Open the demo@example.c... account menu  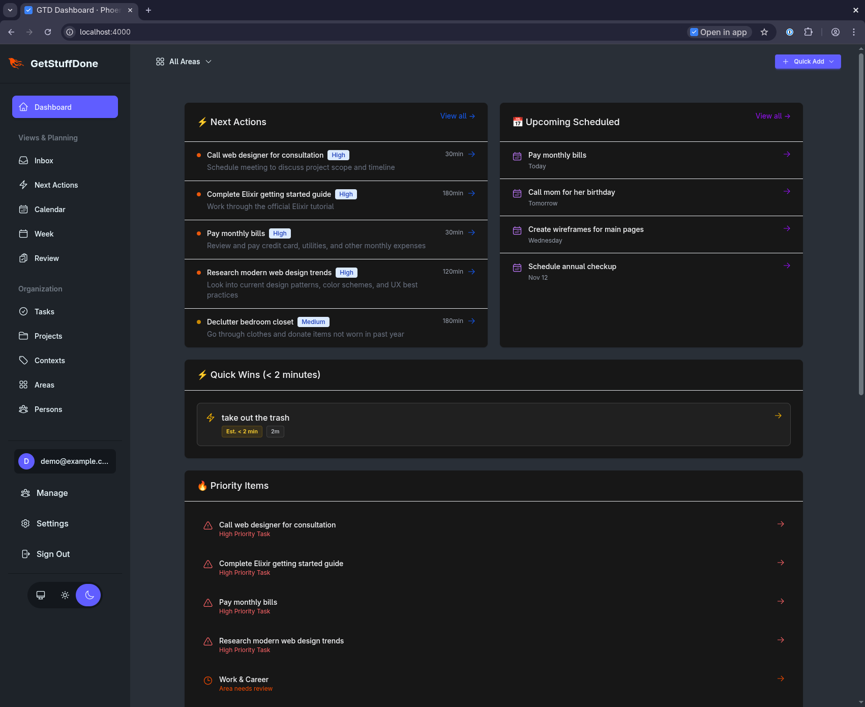click(65, 461)
